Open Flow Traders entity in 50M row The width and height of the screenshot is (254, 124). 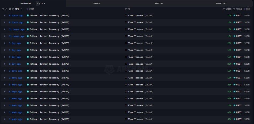[x=136, y=92]
